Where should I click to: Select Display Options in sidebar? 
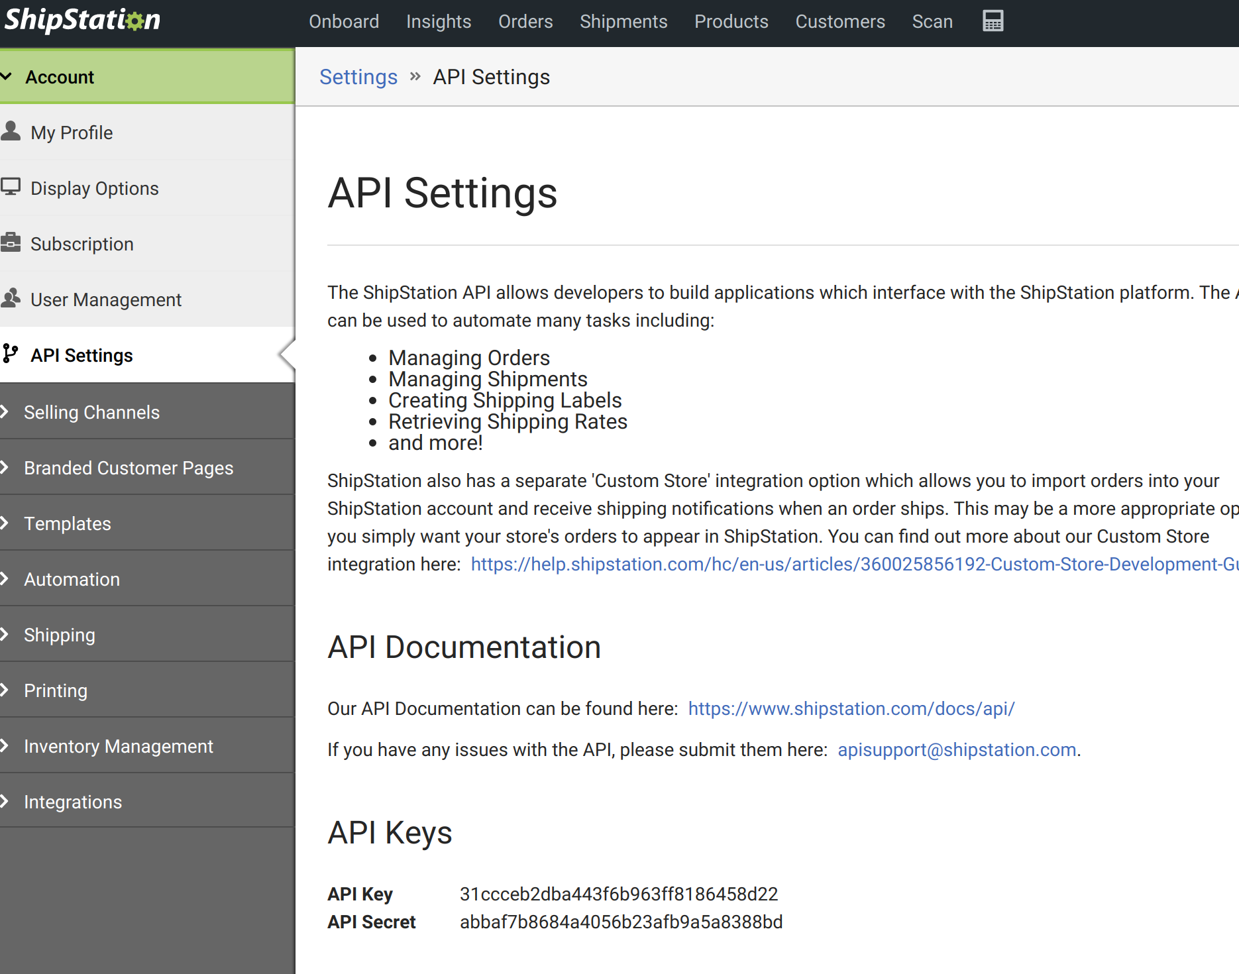click(147, 188)
